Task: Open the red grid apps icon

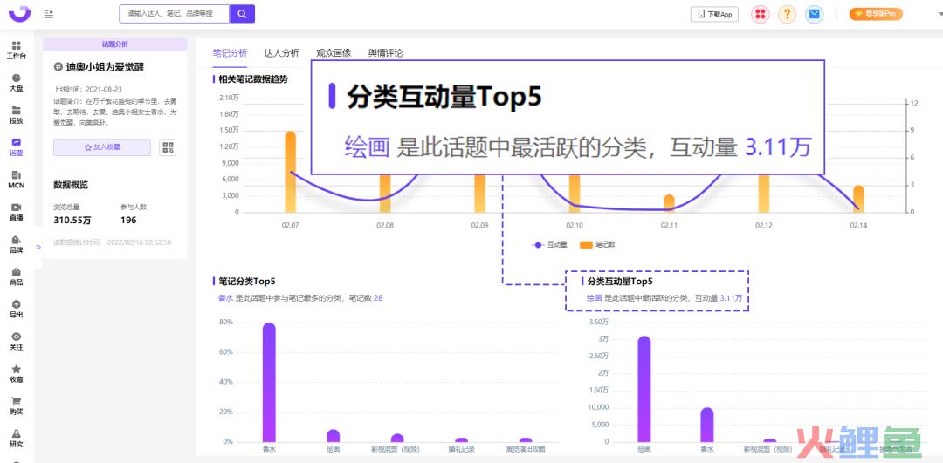Action: tap(761, 15)
